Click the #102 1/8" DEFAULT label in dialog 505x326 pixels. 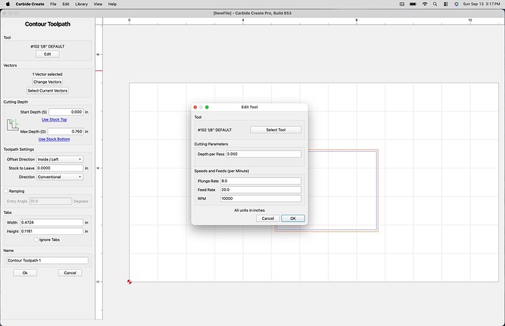(x=214, y=130)
